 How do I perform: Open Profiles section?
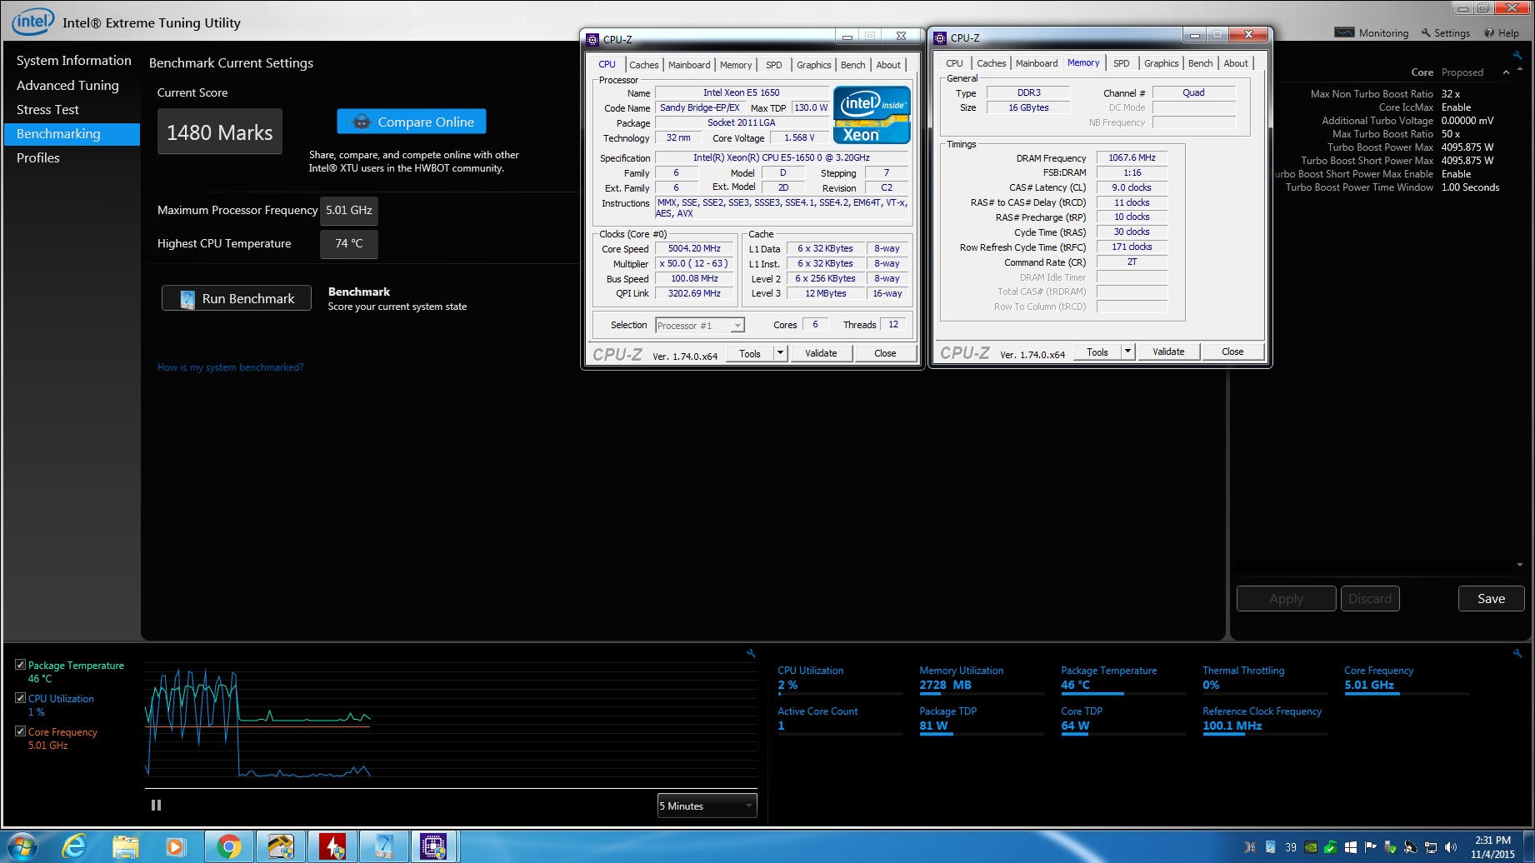[x=38, y=157]
